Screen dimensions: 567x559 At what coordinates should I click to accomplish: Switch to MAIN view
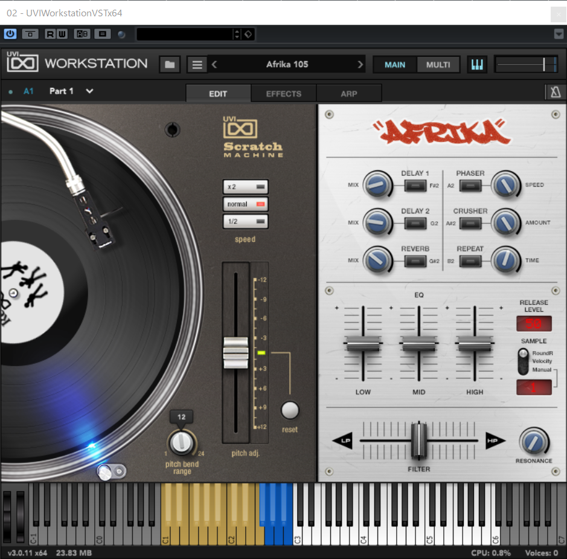pyautogui.click(x=395, y=65)
